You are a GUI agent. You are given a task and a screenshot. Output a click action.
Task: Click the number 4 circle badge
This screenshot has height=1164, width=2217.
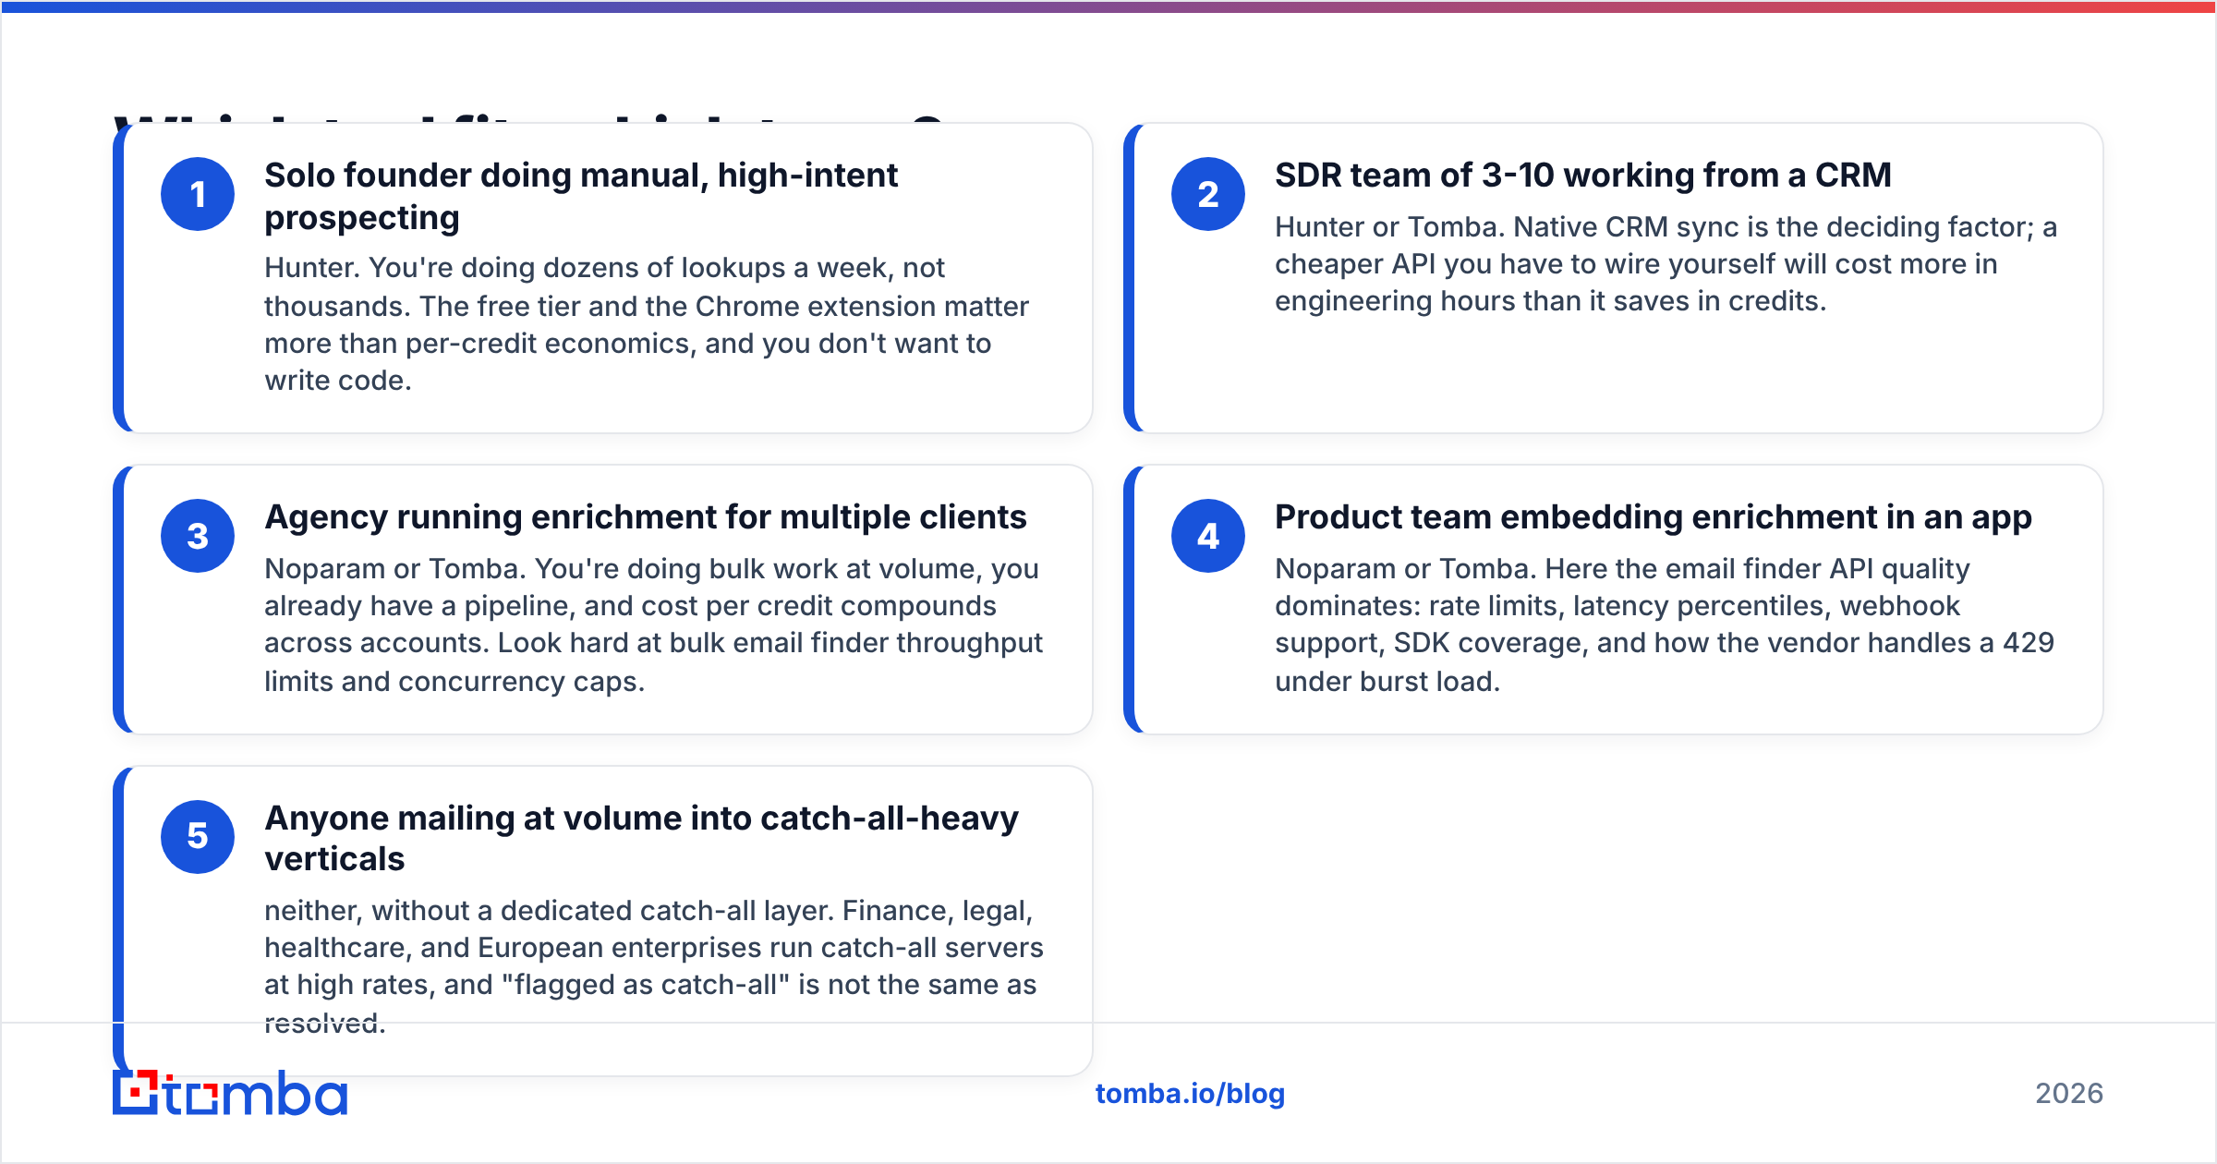click(x=1208, y=536)
